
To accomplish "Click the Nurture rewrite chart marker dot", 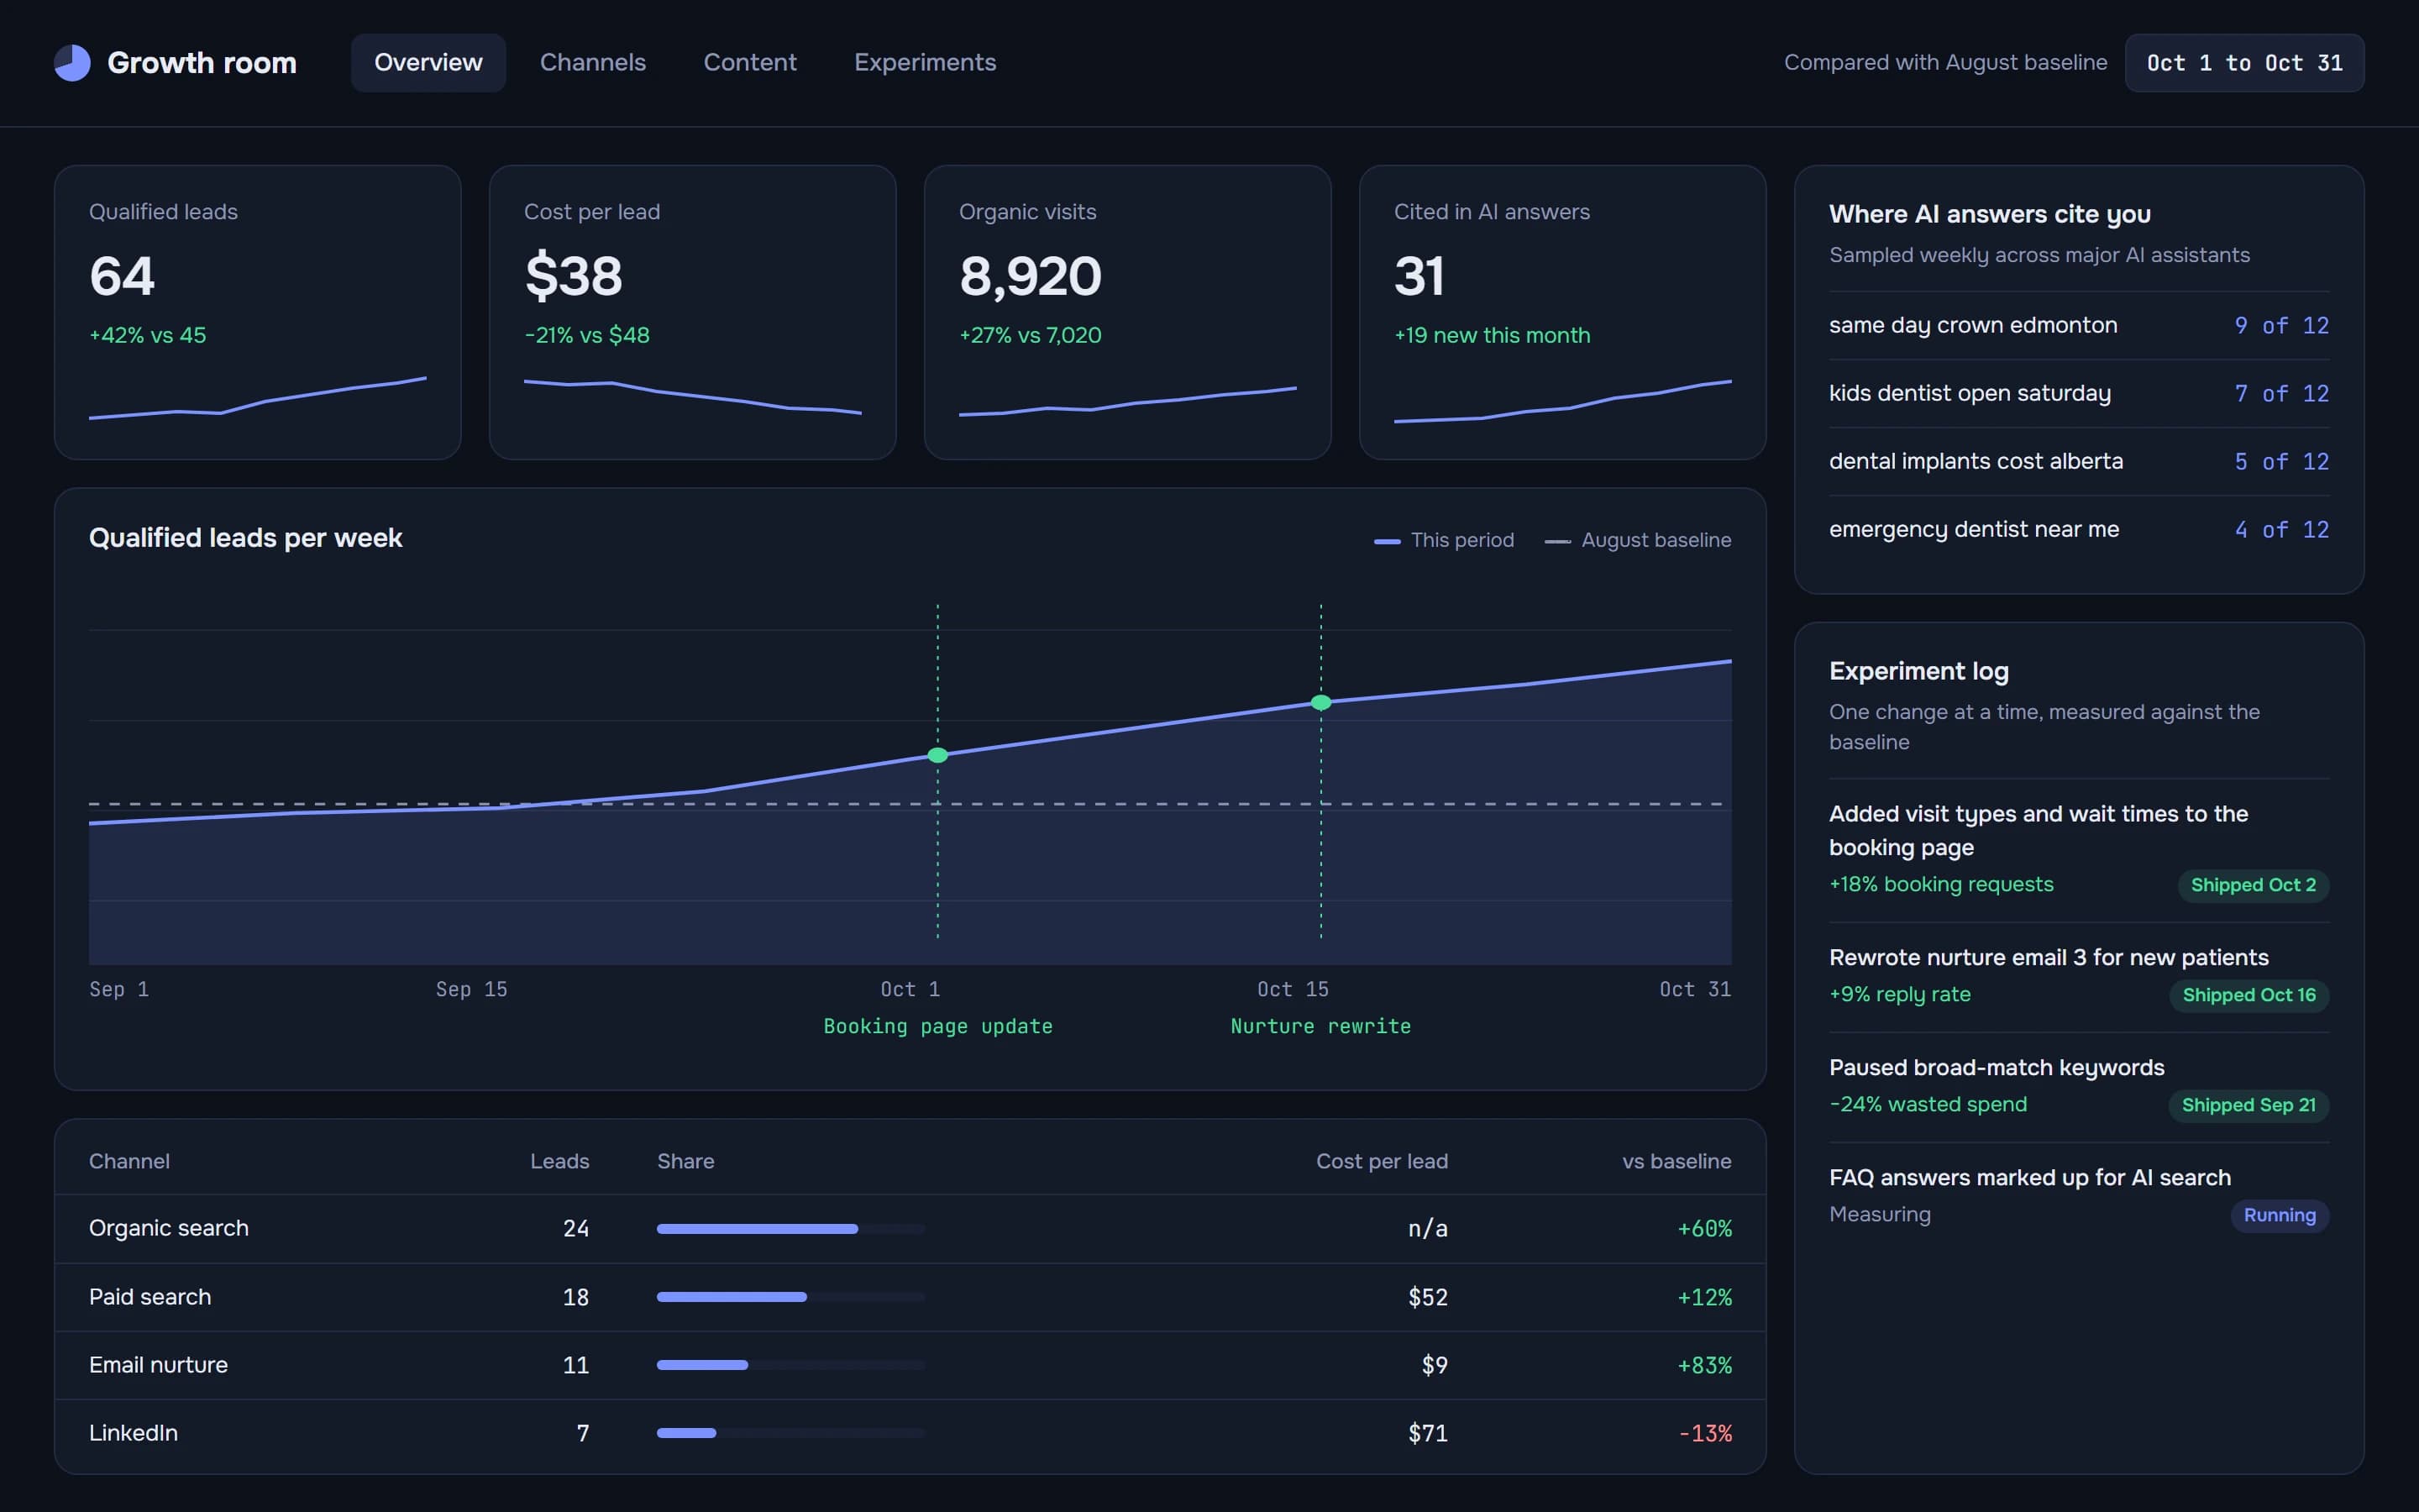I will [1320, 702].
